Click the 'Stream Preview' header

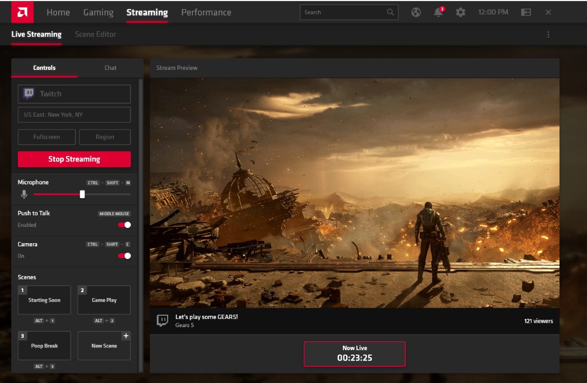click(177, 68)
